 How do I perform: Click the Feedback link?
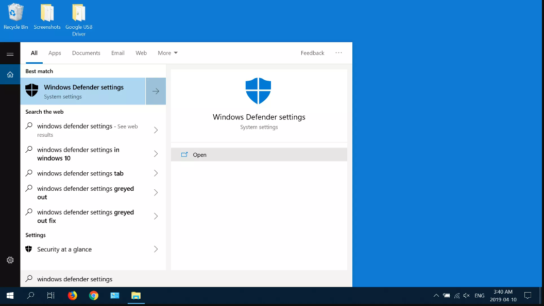pyautogui.click(x=312, y=53)
